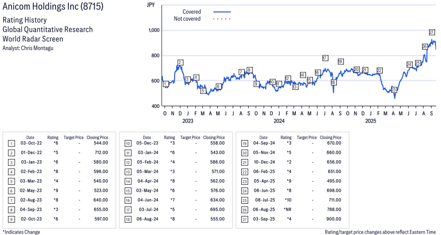The height and width of the screenshot is (235, 441).
Task: Click marker 27 at the chart peak
Action: pyautogui.click(x=432, y=32)
